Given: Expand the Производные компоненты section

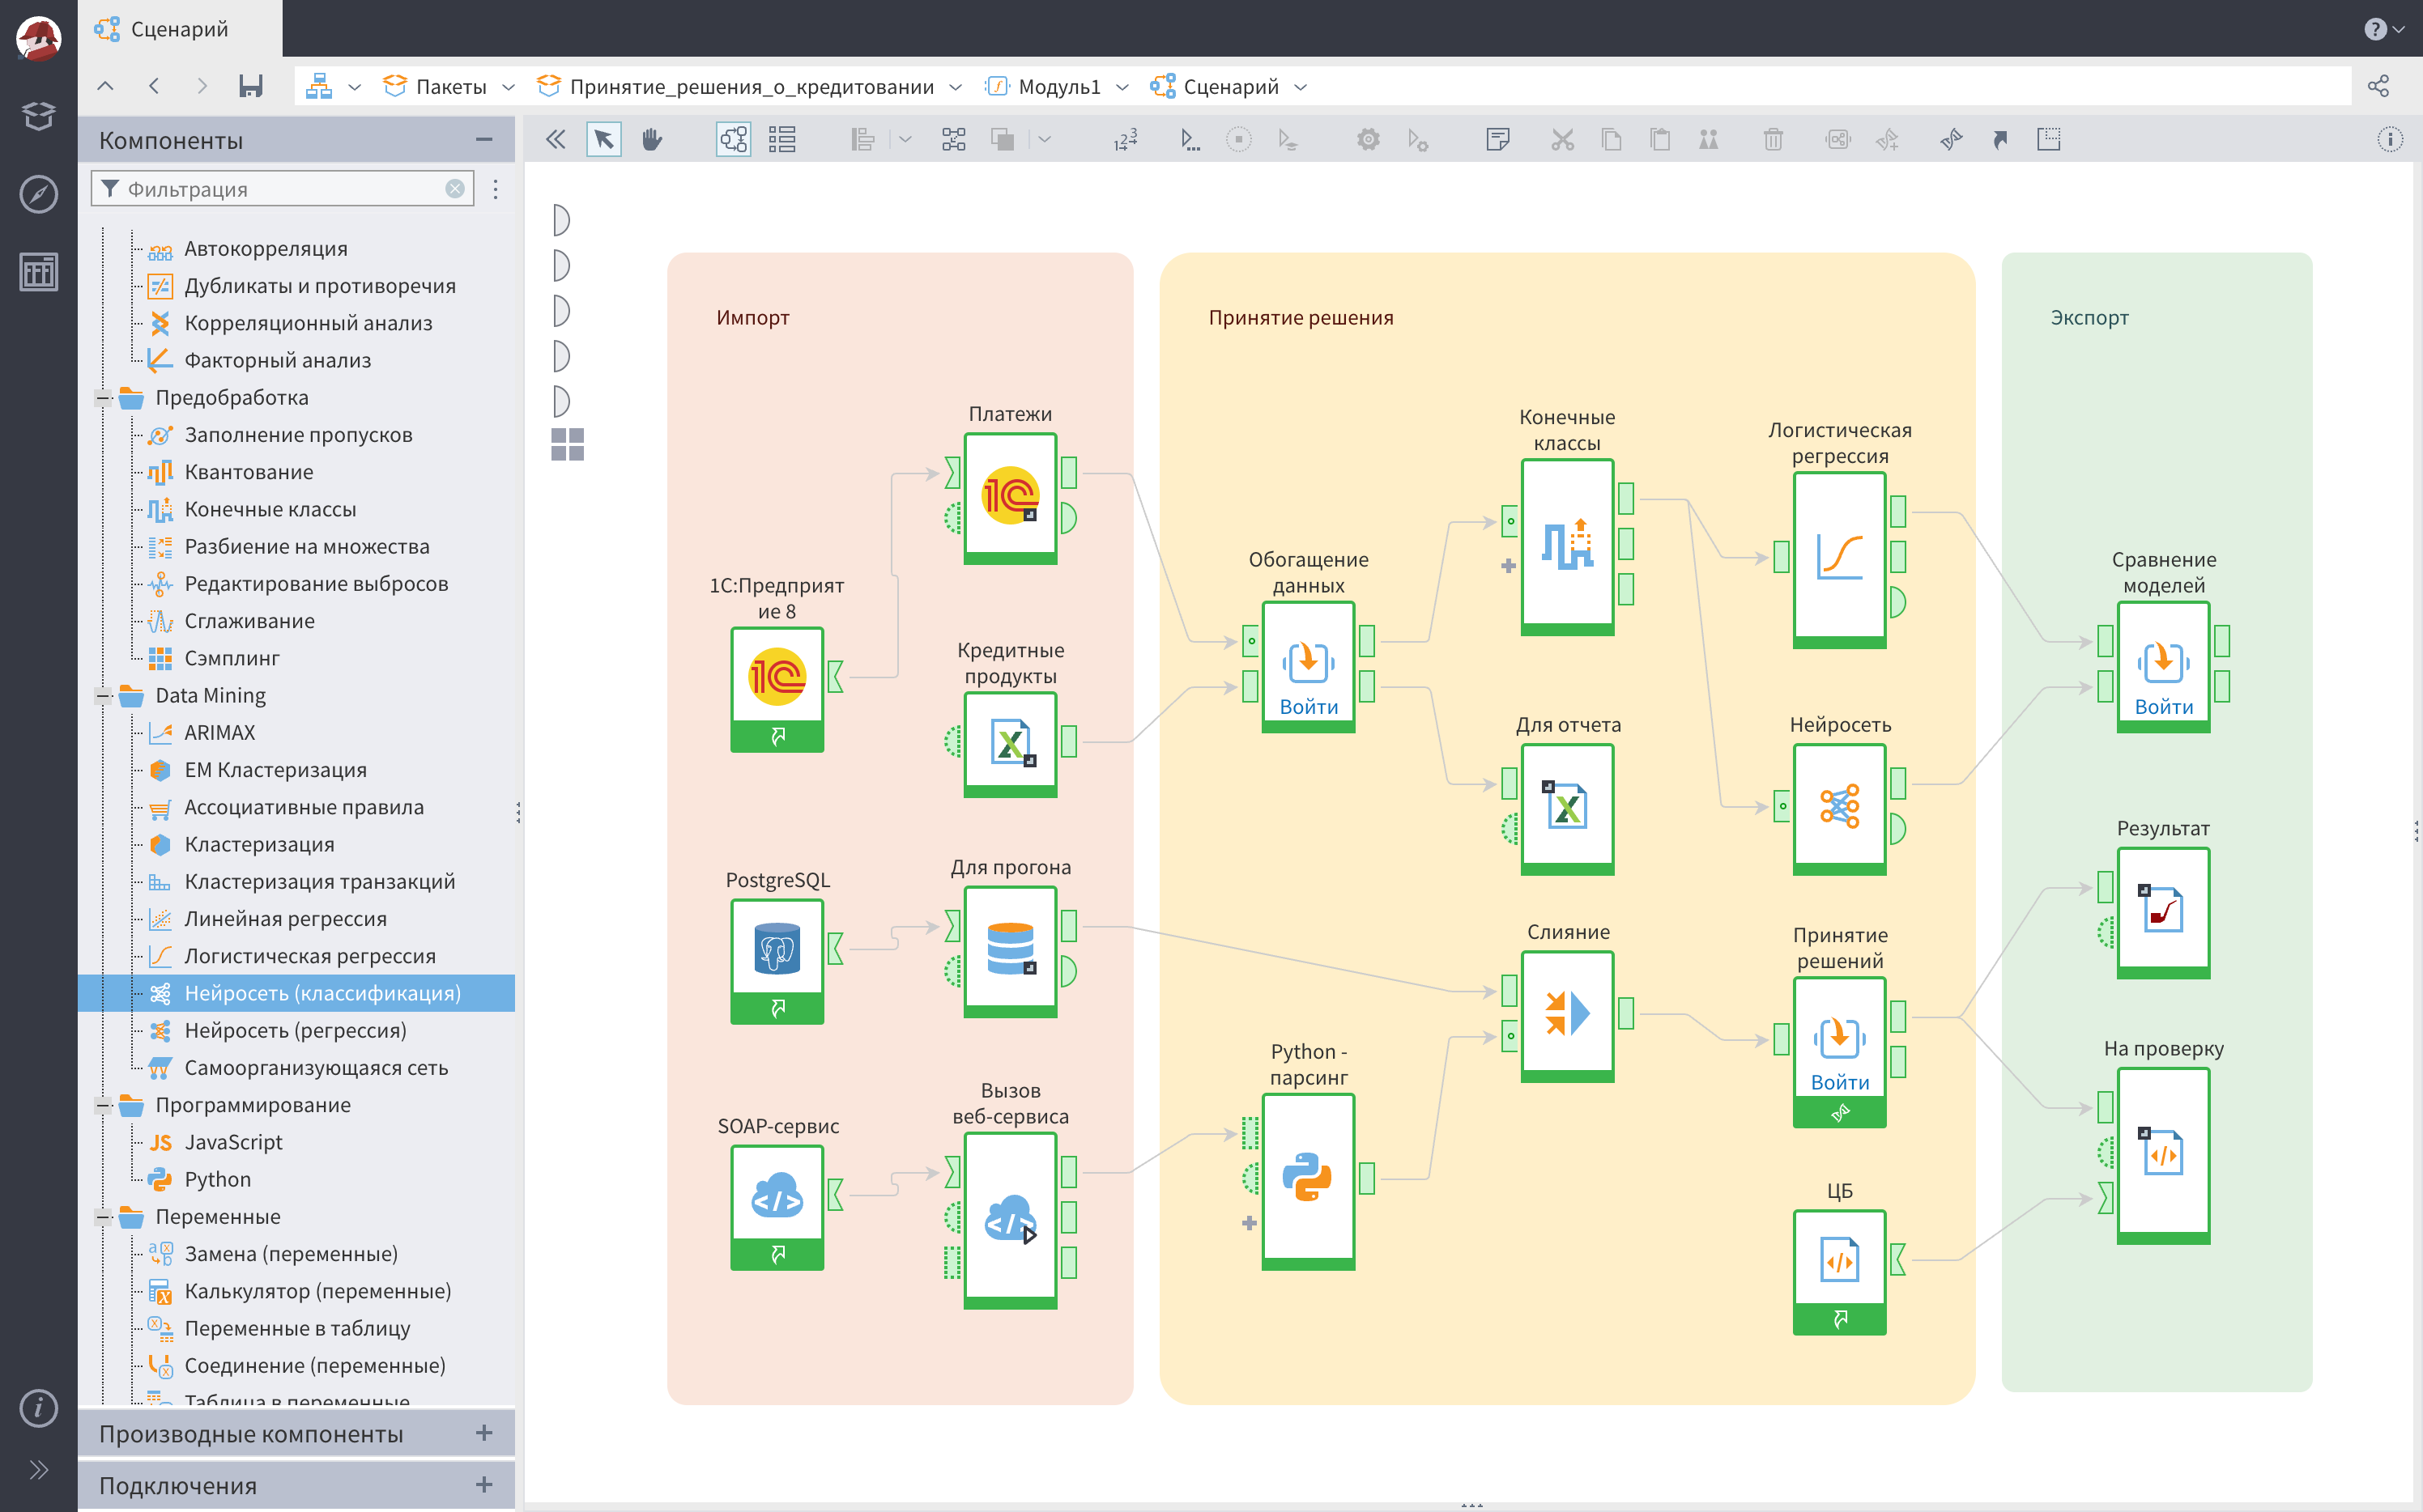Looking at the screenshot, I should pyautogui.click(x=484, y=1433).
